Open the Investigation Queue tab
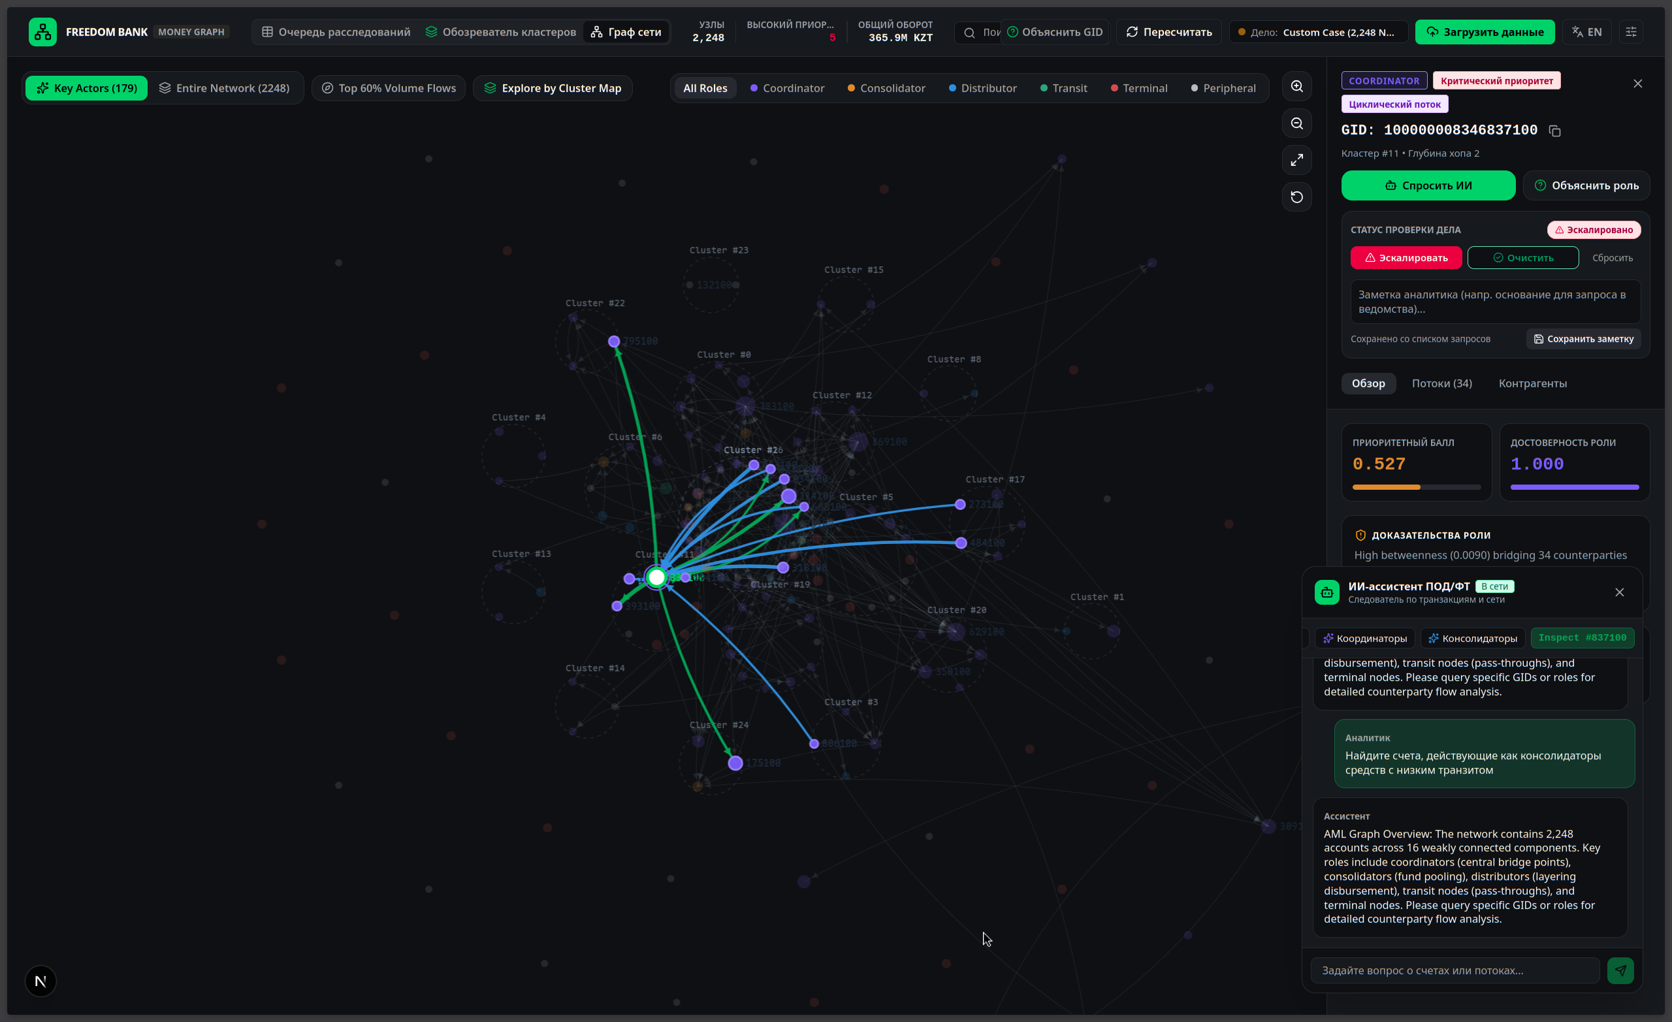 click(336, 32)
